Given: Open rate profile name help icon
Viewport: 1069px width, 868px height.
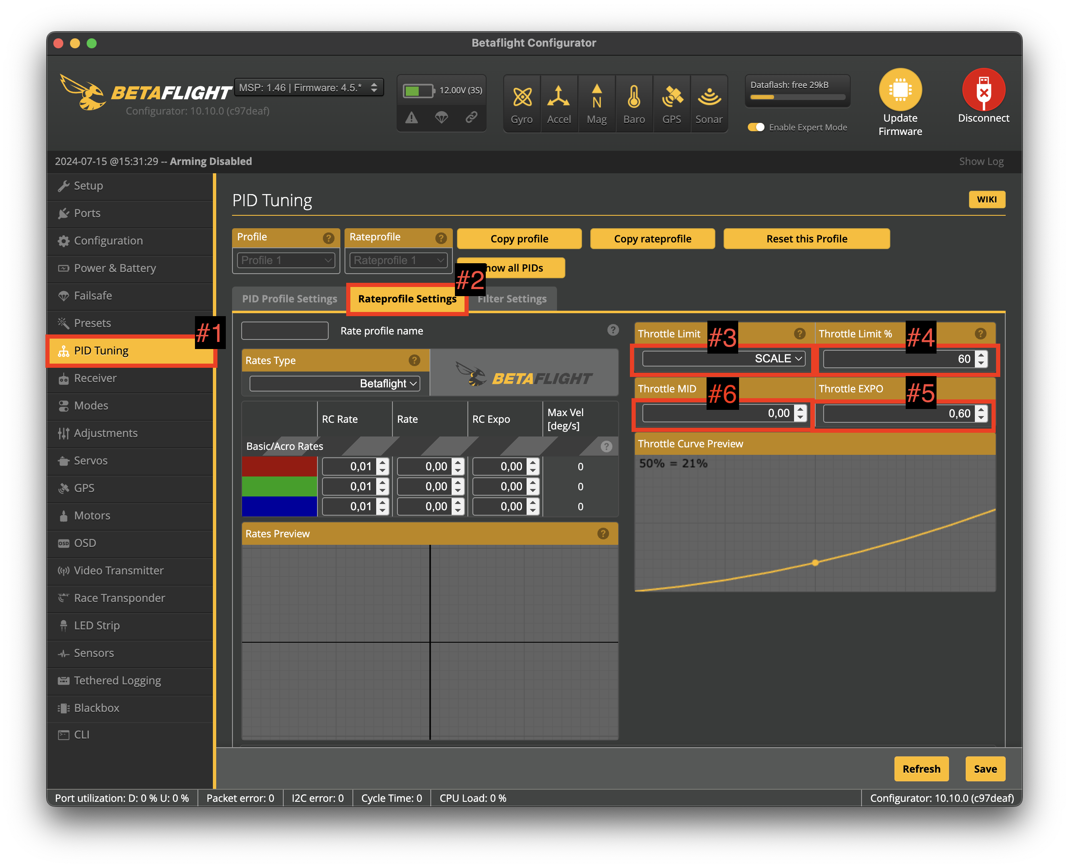Looking at the screenshot, I should pyautogui.click(x=613, y=330).
